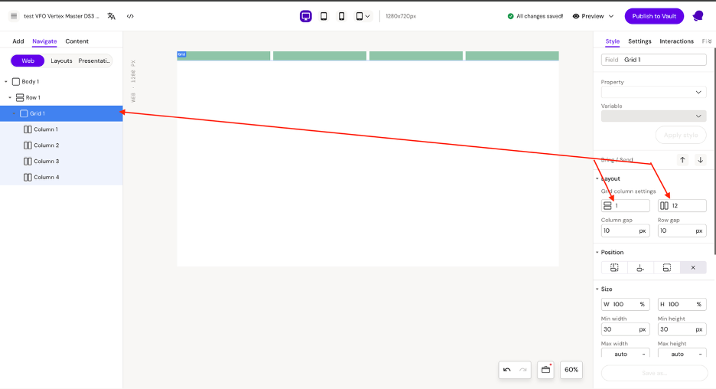Open the Property dropdown
The image size is (716, 389).
tap(653, 92)
